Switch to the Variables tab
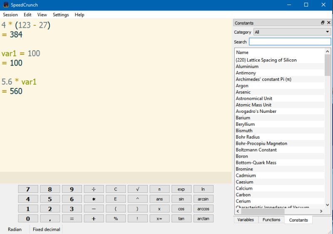Viewport: 333px width, 234px height. click(x=246, y=220)
